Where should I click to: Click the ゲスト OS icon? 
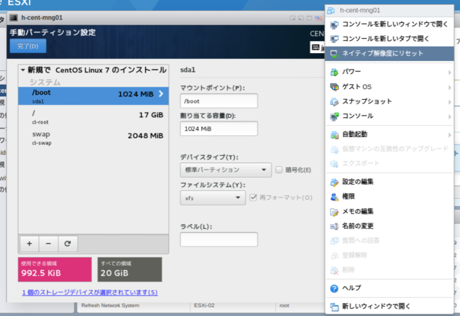point(334,87)
